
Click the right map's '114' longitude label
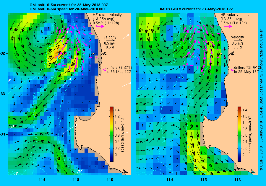(x=170, y=180)
